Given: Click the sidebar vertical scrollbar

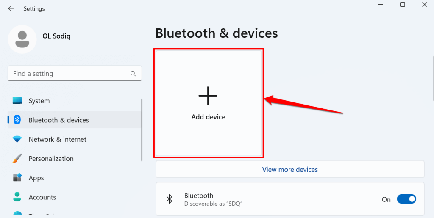Looking at the screenshot, I should coord(142,130).
